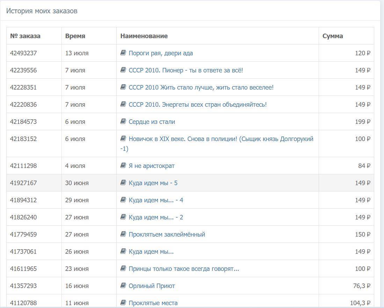Open 'СССР 2010 Жить стало лучше' book link
Viewport: 384px width, 308px height.
point(201,87)
